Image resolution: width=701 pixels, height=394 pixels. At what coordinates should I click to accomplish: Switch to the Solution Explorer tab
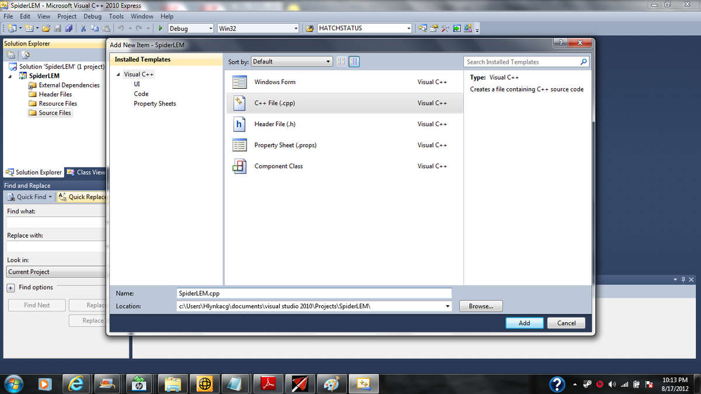pos(33,172)
